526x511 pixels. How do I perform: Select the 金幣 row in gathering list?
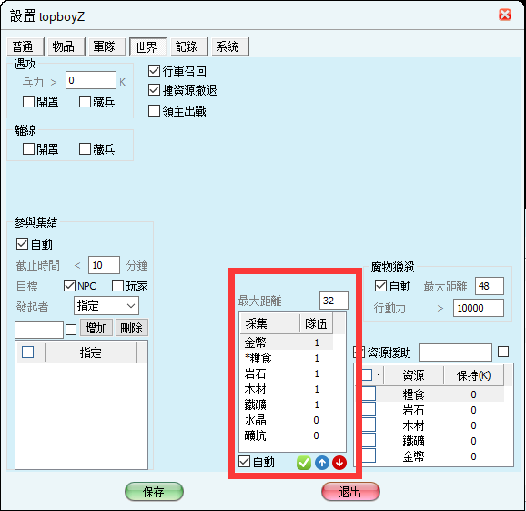point(287,342)
